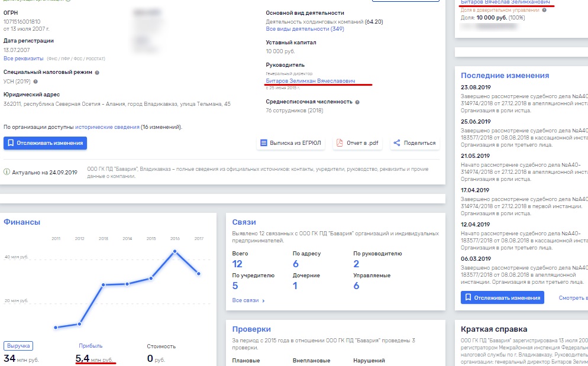588x366 pixels.
Task: Click Всего connections count 12
Action: 237,264
